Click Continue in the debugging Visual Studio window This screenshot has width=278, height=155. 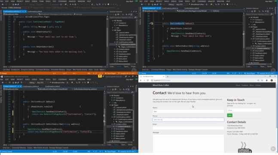coord(54,4)
